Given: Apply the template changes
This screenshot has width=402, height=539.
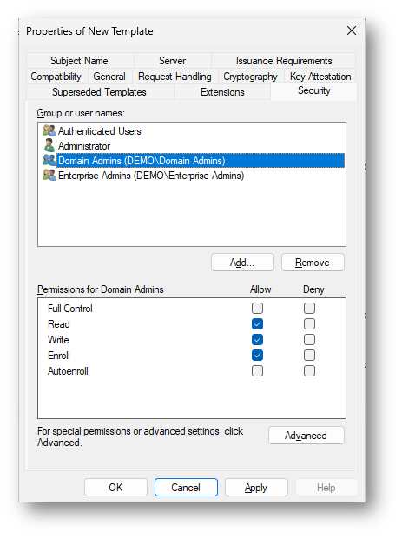Looking at the screenshot, I should point(256,488).
